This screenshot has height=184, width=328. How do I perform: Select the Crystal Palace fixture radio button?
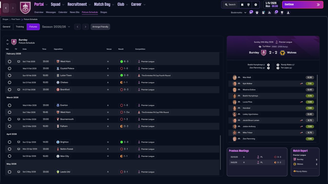tap(9, 68)
